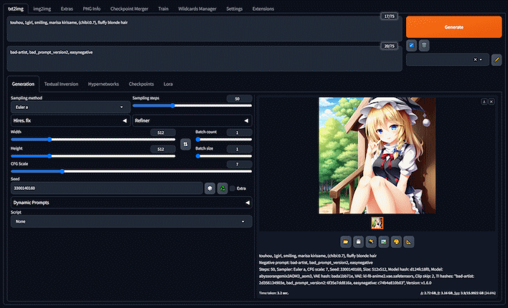Open the style editor pencil icon

pos(496,60)
